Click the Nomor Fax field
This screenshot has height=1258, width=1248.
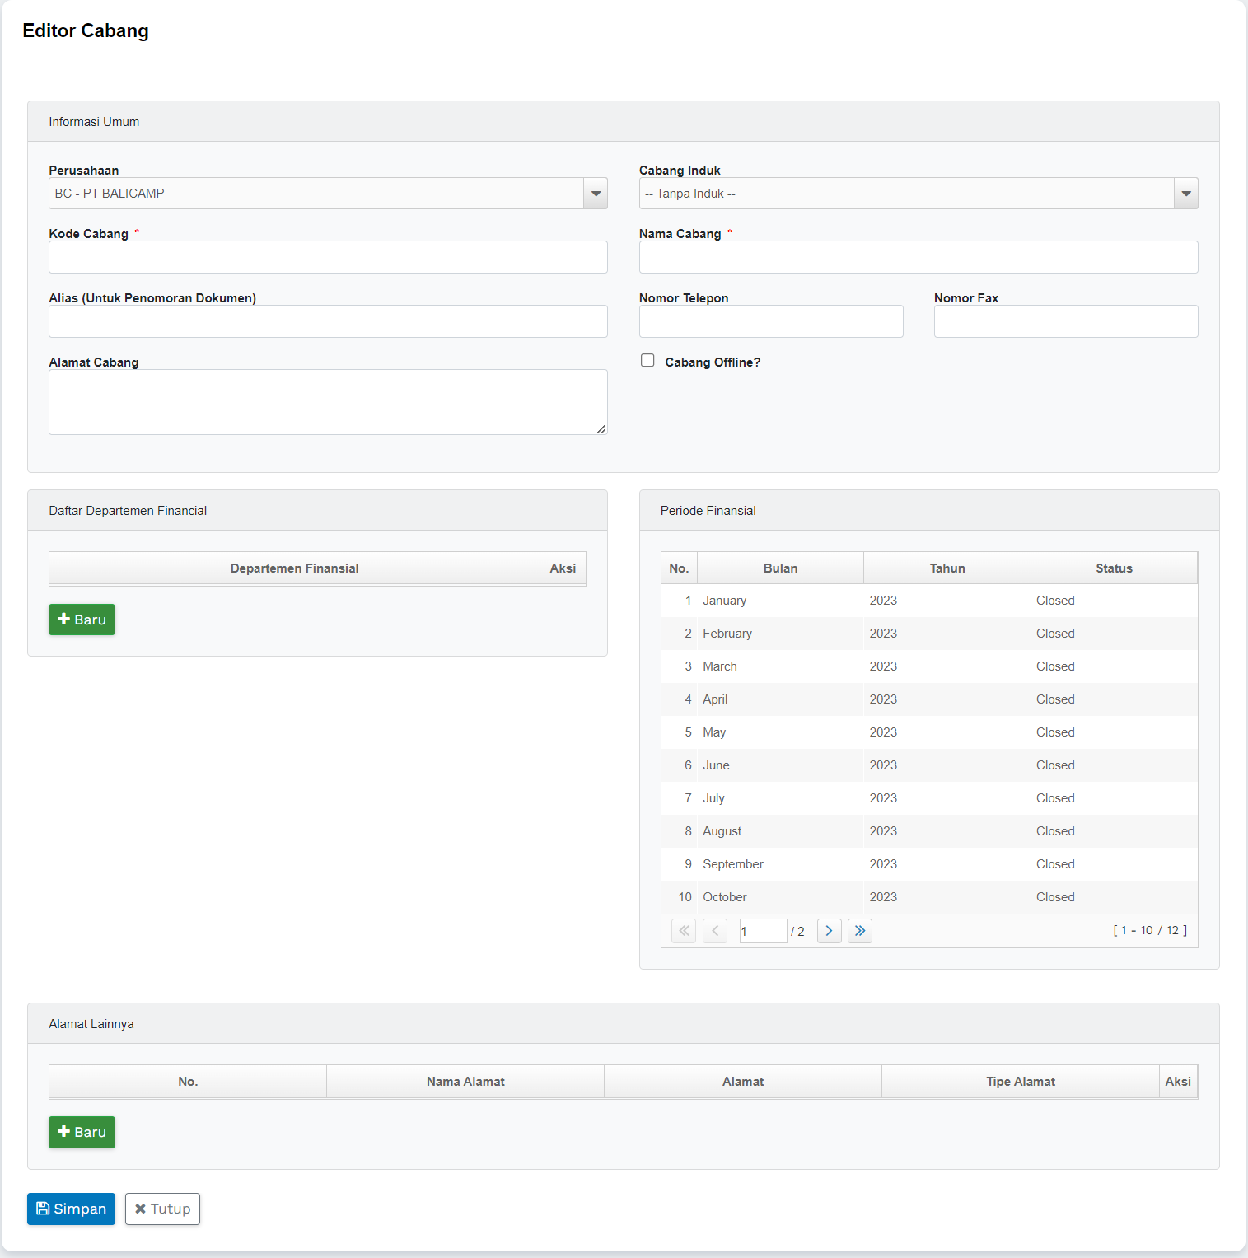1065,321
